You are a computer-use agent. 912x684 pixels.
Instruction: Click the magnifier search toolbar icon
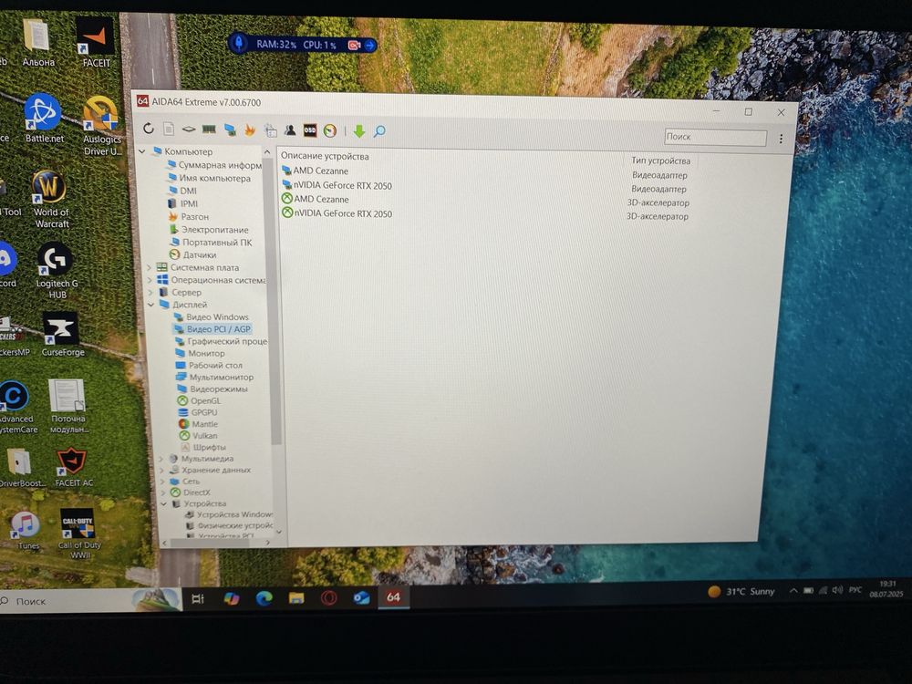click(379, 131)
